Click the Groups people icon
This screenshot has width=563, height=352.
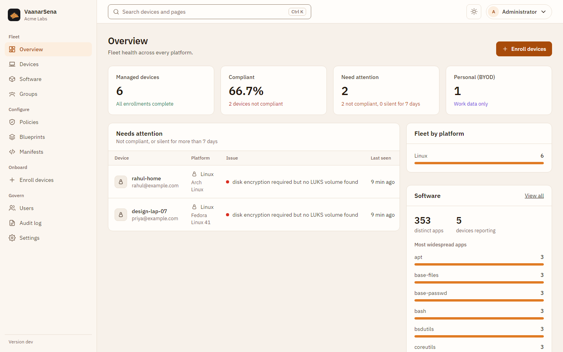pyautogui.click(x=12, y=94)
